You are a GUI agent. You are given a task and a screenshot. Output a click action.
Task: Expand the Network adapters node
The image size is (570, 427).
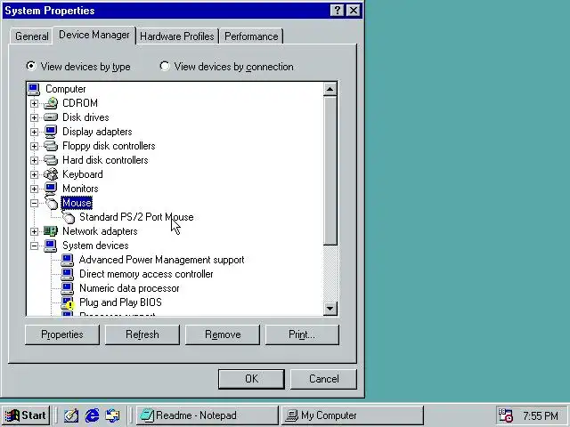[x=34, y=231]
